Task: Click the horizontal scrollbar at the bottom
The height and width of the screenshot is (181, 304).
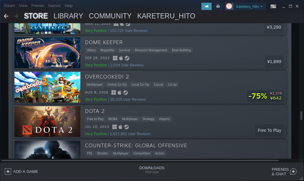Action: [140, 160]
